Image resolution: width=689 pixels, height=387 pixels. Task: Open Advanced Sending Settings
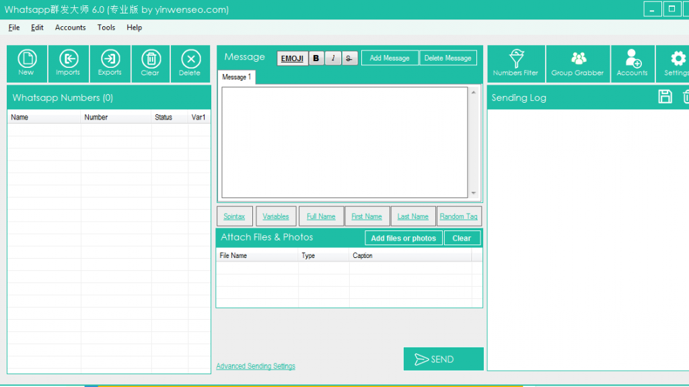tap(256, 366)
